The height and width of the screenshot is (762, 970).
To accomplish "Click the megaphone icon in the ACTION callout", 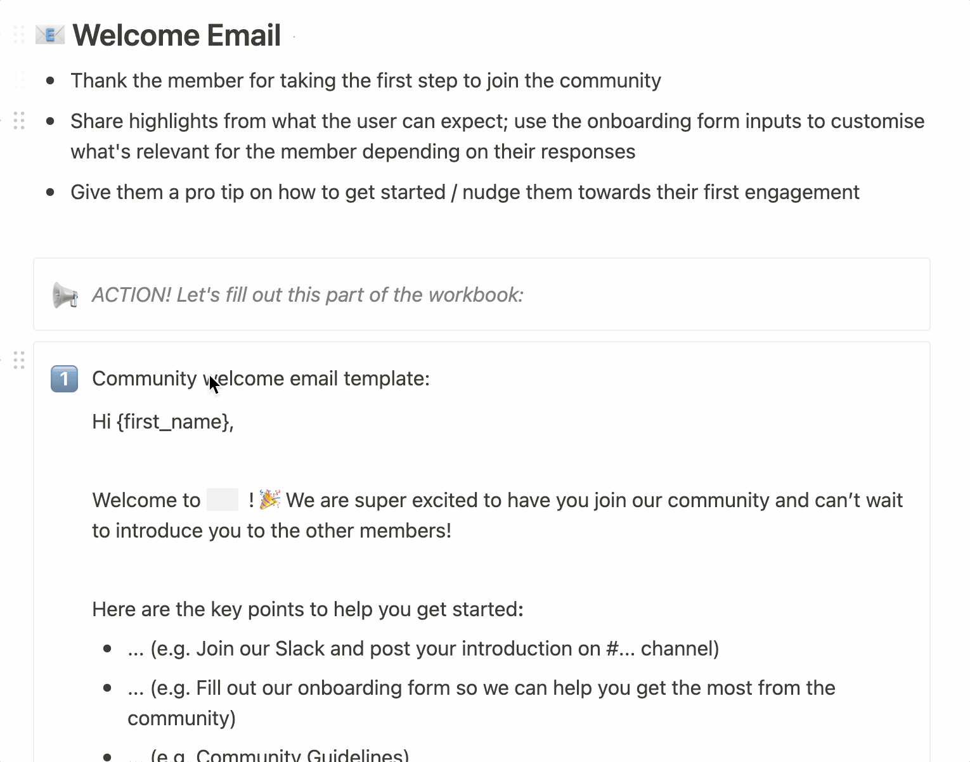I will tap(65, 295).
